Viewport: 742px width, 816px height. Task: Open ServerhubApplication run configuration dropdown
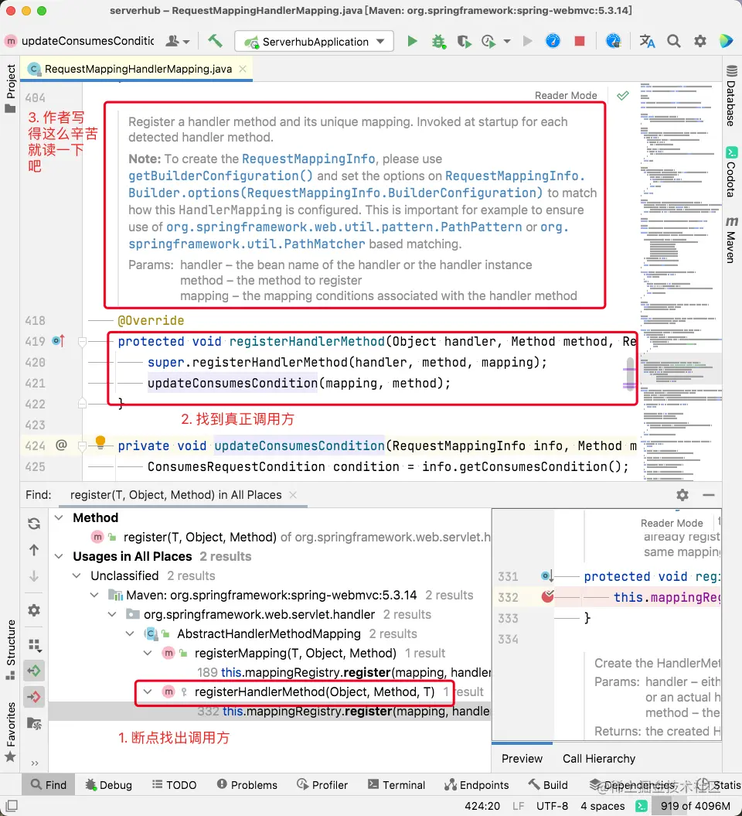(314, 42)
